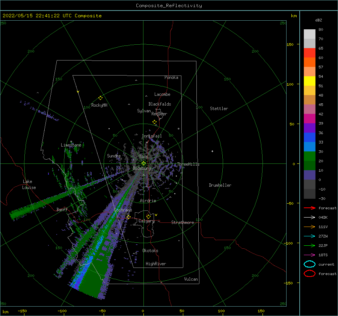Image resolution: width=338 pixels, height=316 pixels.
Task: Click the Strathmore label
Action: (x=183, y=222)
